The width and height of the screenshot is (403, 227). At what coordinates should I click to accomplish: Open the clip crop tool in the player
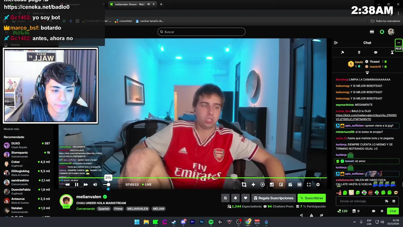point(244,184)
